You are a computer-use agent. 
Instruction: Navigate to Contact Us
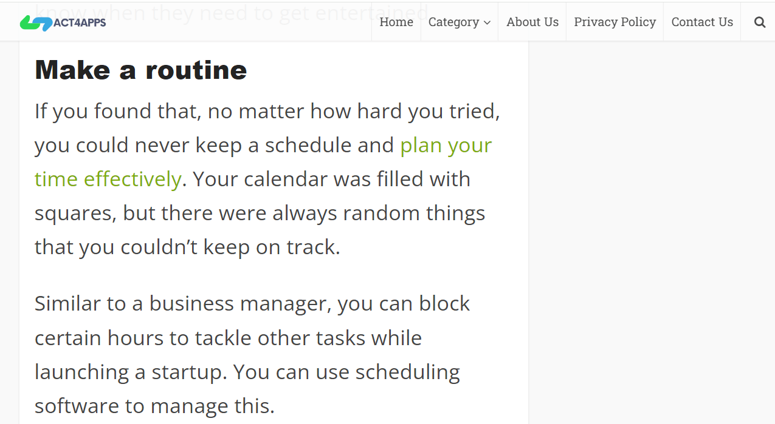702,22
